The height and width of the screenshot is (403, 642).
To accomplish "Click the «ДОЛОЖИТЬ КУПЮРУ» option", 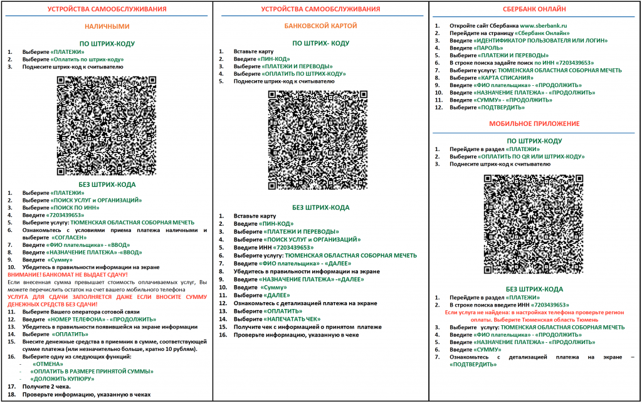I will (x=62, y=379).
